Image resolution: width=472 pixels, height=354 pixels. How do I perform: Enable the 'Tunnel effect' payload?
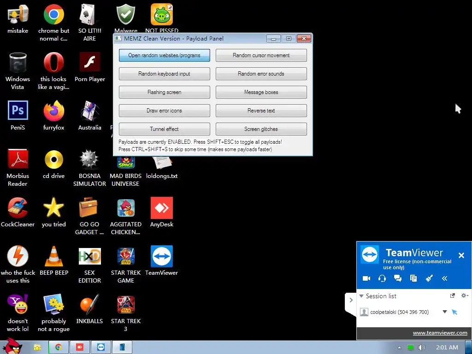[165, 129]
